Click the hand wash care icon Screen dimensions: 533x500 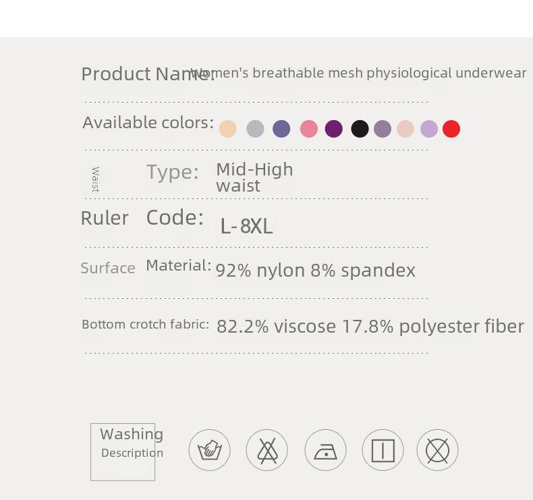click(209, 450)
